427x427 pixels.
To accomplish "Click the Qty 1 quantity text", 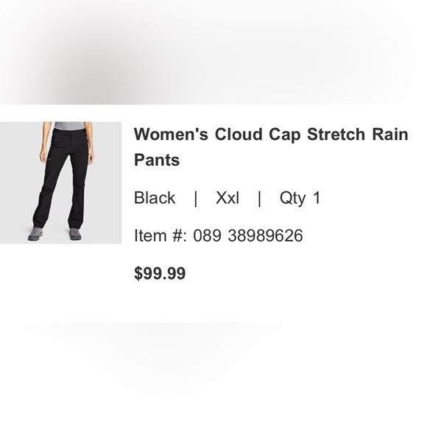I will coord(300,198).
